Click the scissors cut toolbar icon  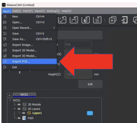pos(124,20)
